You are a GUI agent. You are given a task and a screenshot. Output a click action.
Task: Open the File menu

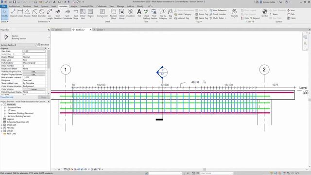click(x=4, y=6)
